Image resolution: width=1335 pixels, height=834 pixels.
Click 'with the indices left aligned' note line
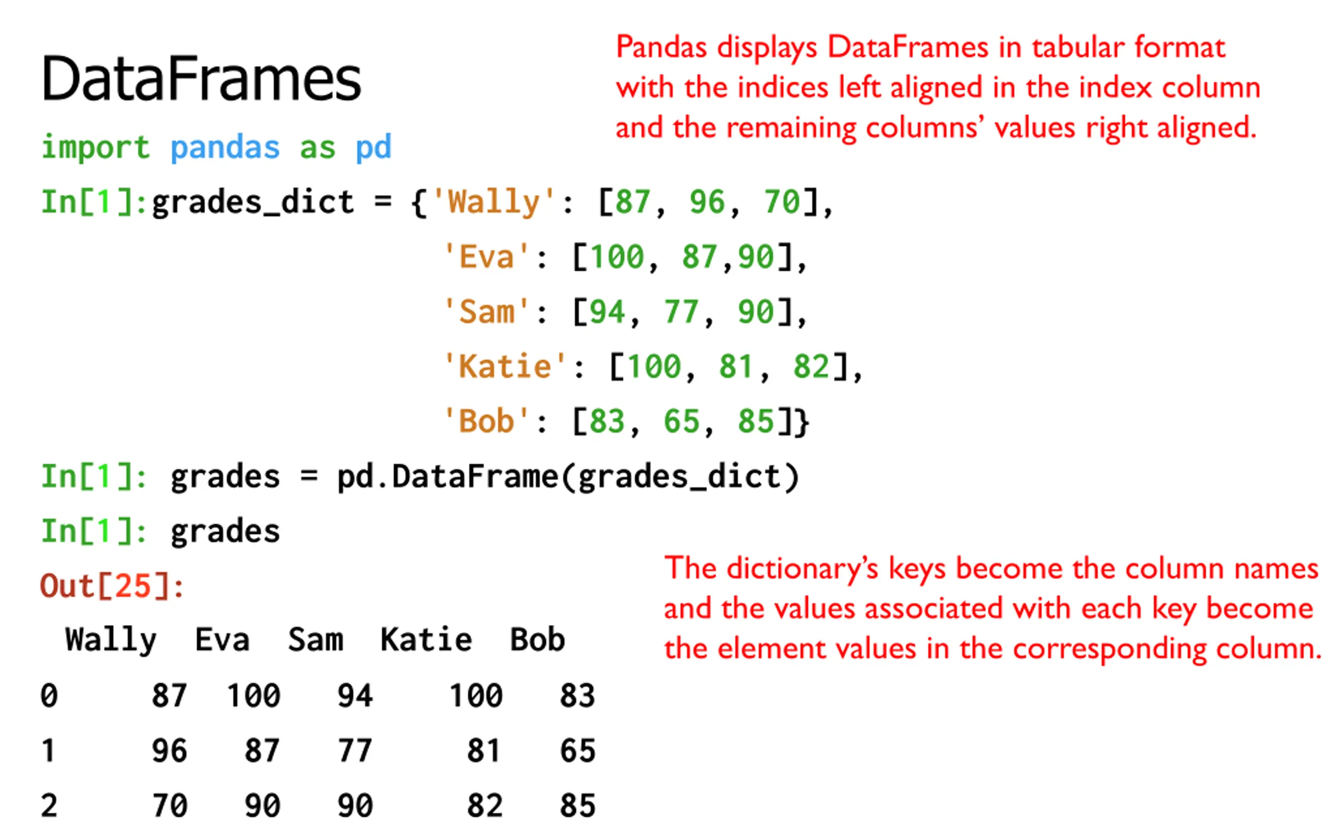coord(938,88)
